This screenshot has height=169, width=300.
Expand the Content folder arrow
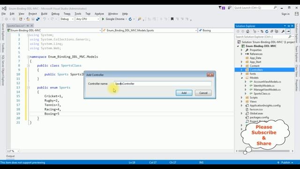tap(242, 66)
